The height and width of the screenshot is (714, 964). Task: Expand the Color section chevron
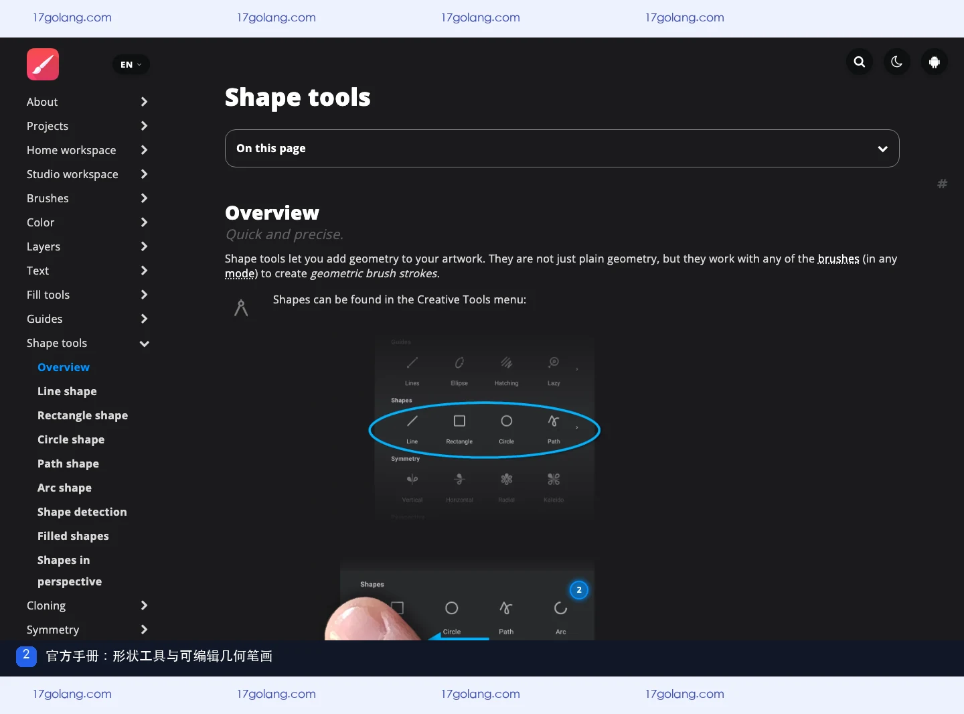[x=144, y=222]
